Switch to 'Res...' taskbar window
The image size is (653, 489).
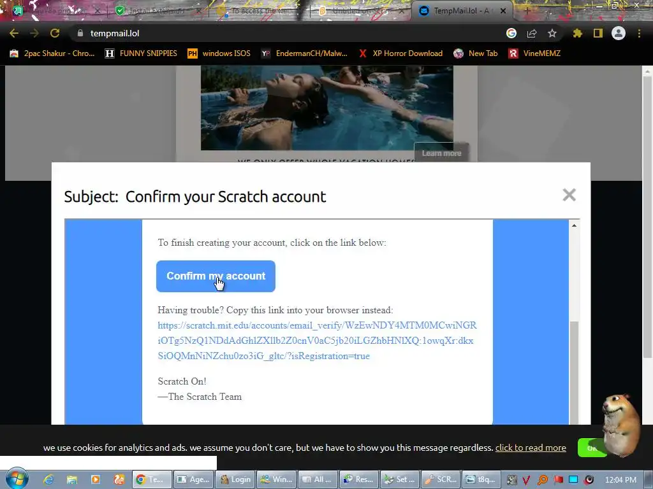(359, 479)
